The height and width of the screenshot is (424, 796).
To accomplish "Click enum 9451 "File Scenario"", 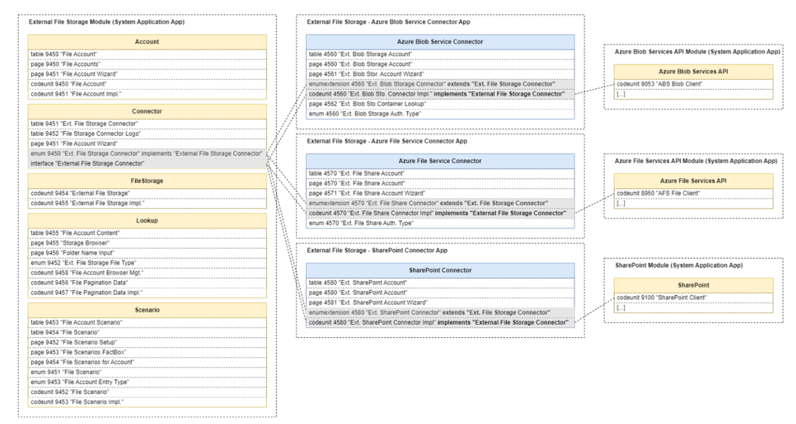I will 148,372.
